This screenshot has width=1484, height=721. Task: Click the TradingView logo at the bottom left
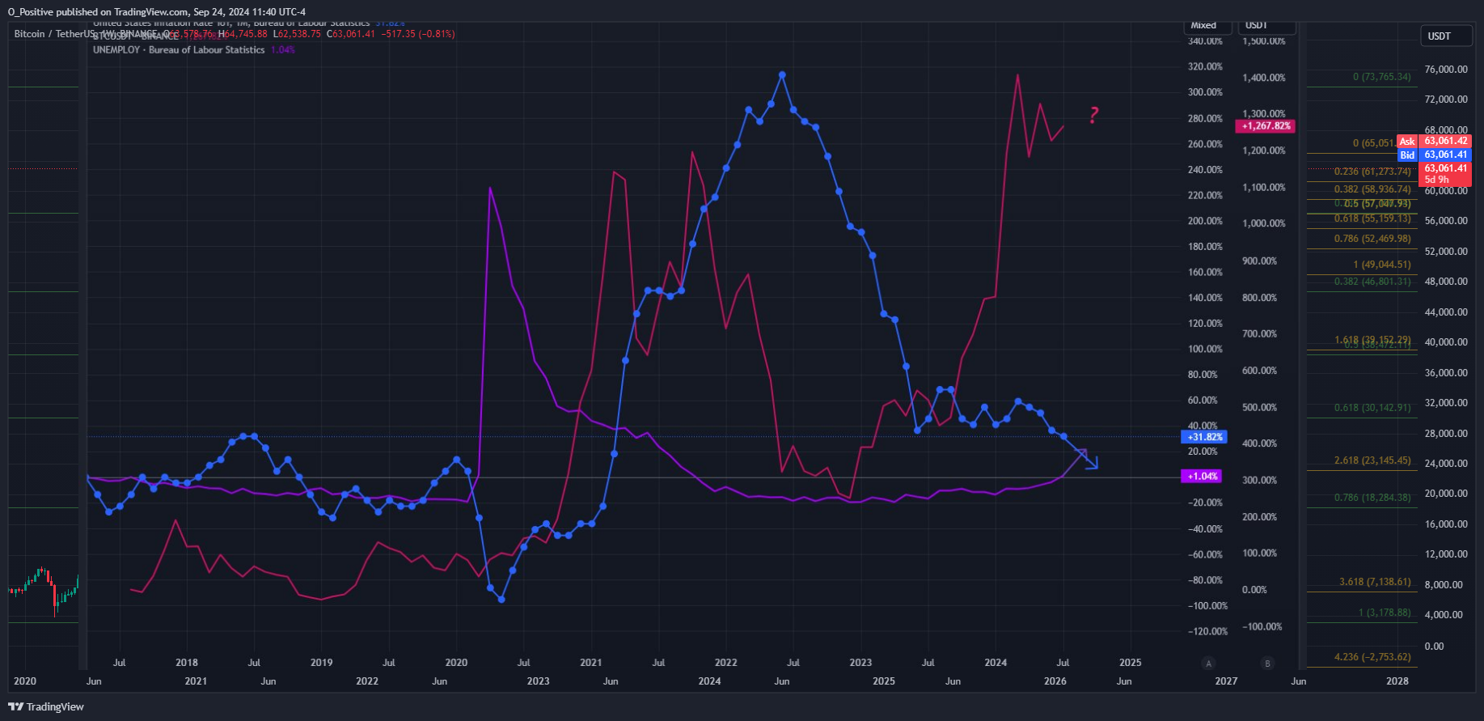coord(46,706)
